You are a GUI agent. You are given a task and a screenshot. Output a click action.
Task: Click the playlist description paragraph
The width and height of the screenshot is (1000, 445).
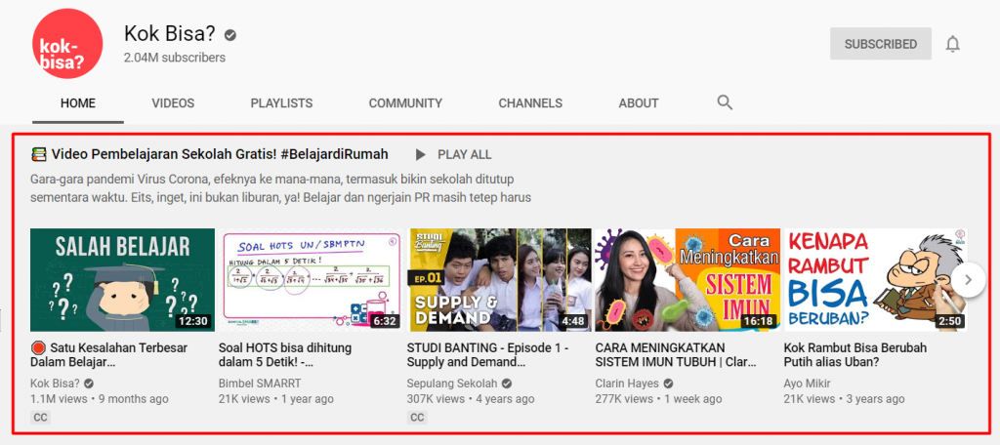coord(280,188)
